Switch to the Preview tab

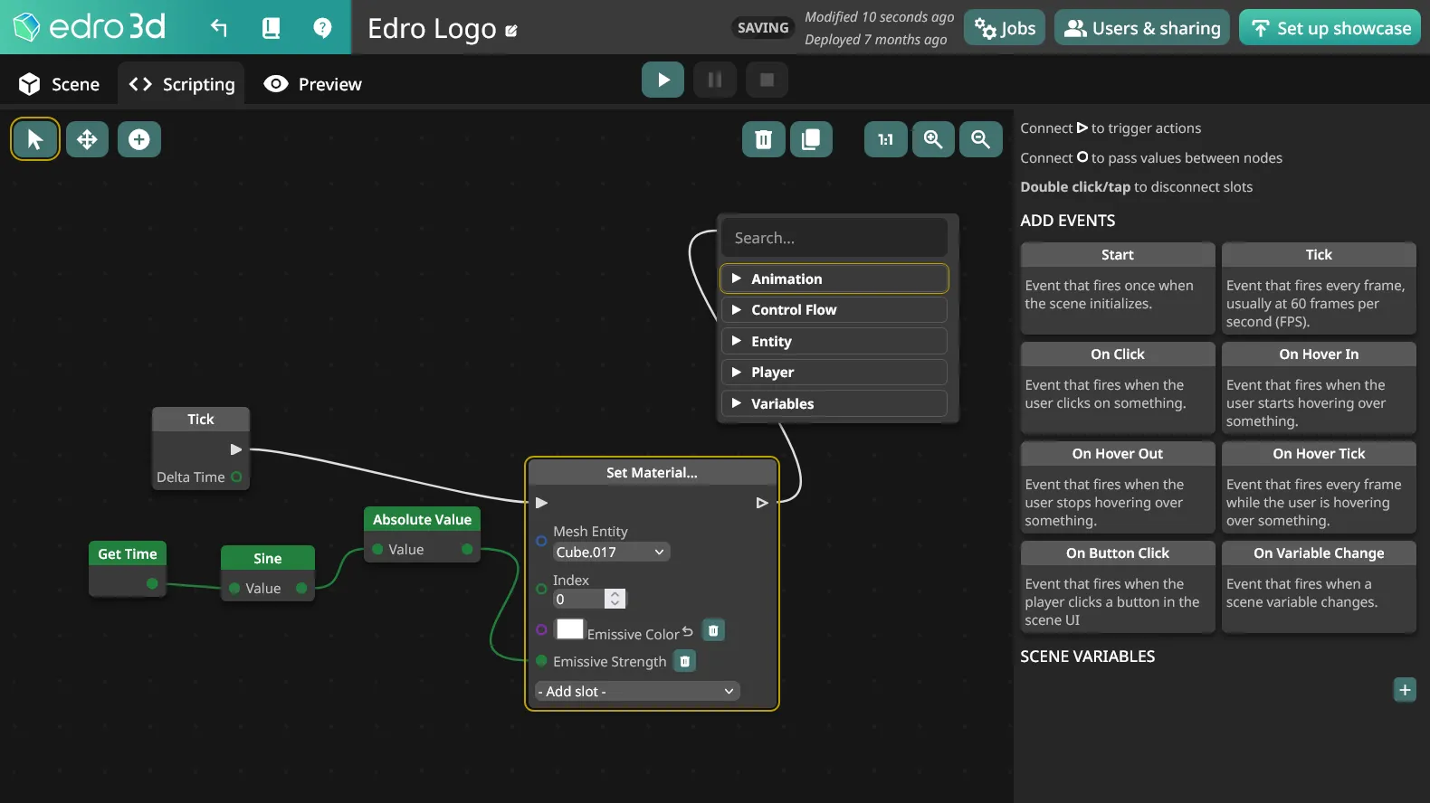click(x=313, y=84)
